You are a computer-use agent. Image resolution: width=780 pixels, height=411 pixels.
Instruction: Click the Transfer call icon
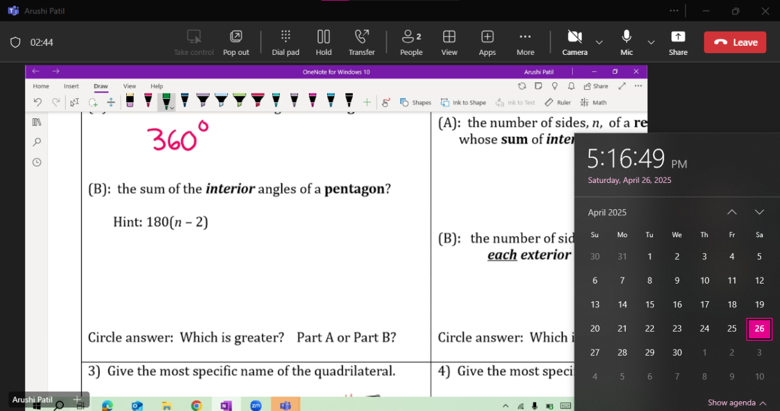pyautogui.click(x=361, y=42)
